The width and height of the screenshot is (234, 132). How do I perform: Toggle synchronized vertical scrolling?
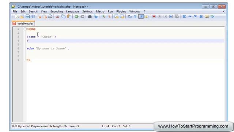[116, 16]
